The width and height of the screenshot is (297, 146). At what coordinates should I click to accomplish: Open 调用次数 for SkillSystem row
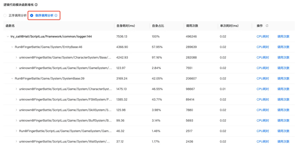coord(283,110)
